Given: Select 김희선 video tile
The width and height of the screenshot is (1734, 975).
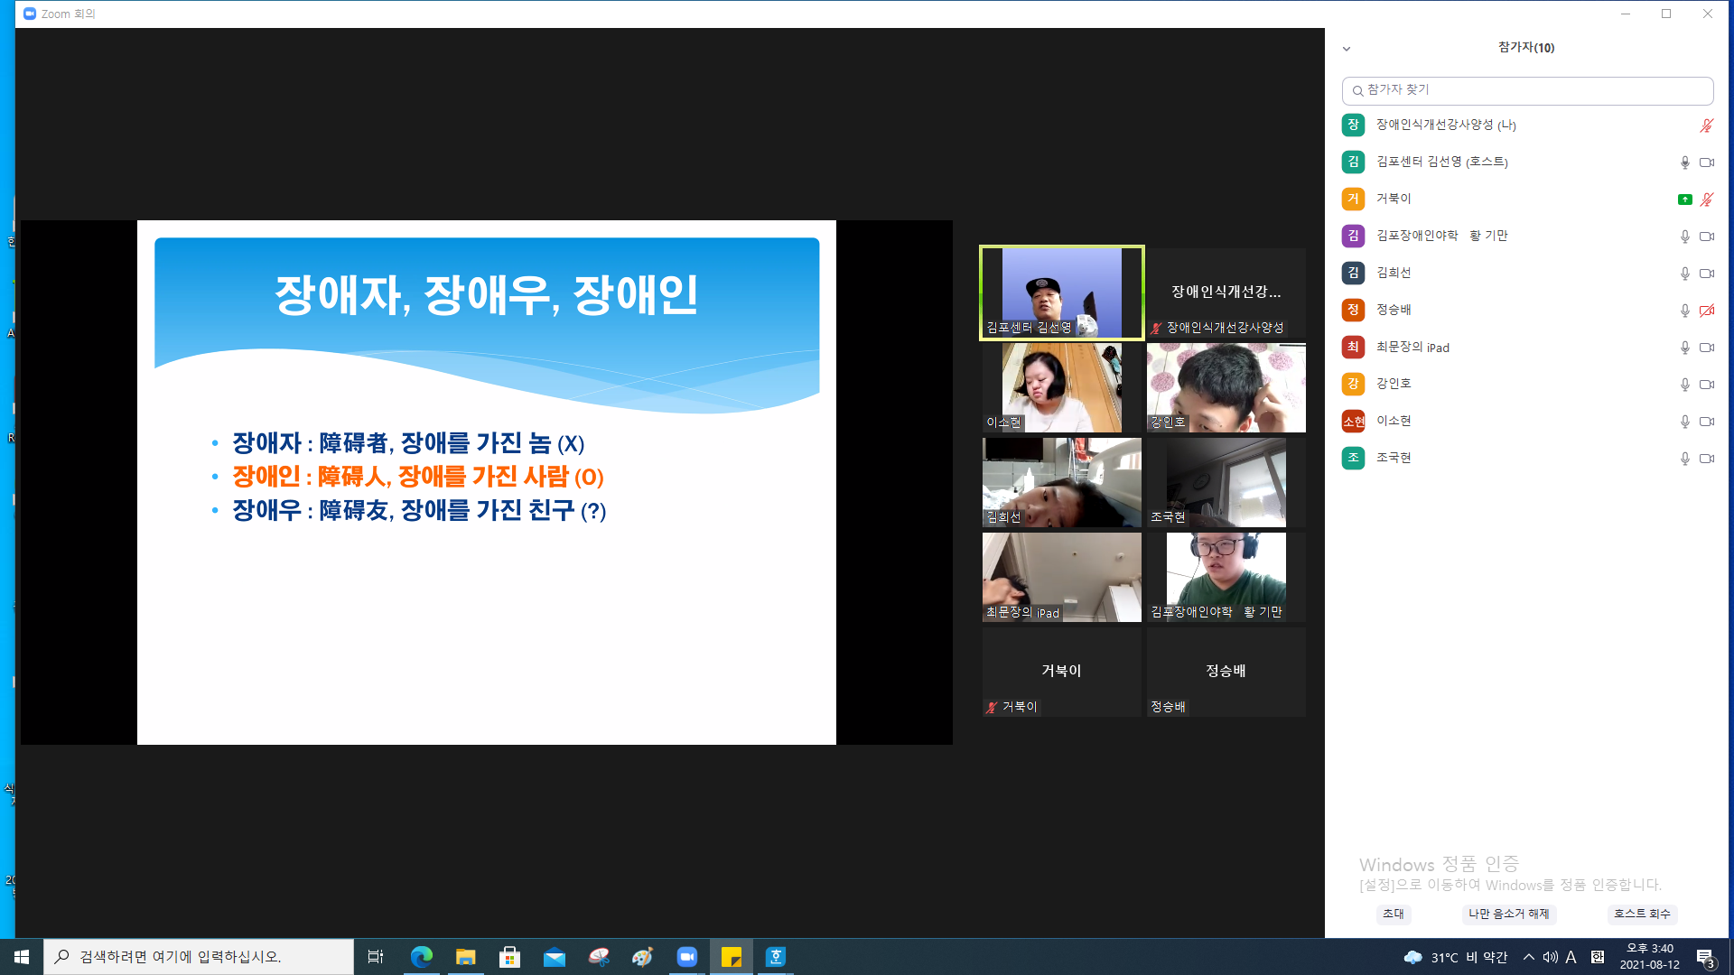Looking at the screenshot, I should [x=1062, y=482].
